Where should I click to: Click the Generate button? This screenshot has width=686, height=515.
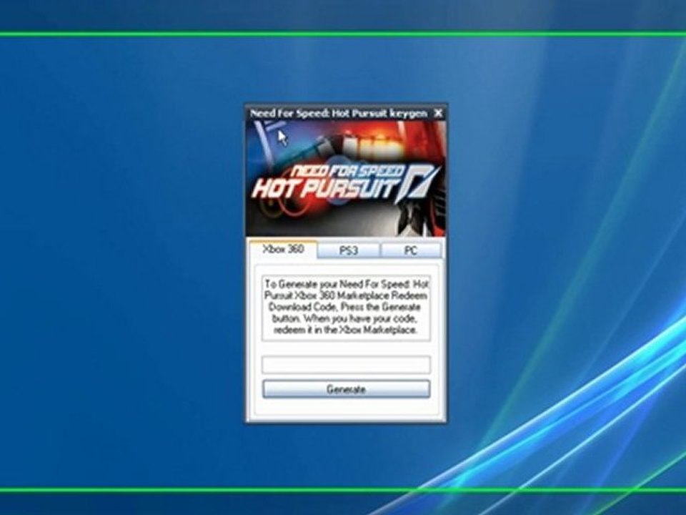(x=346, y=389)
